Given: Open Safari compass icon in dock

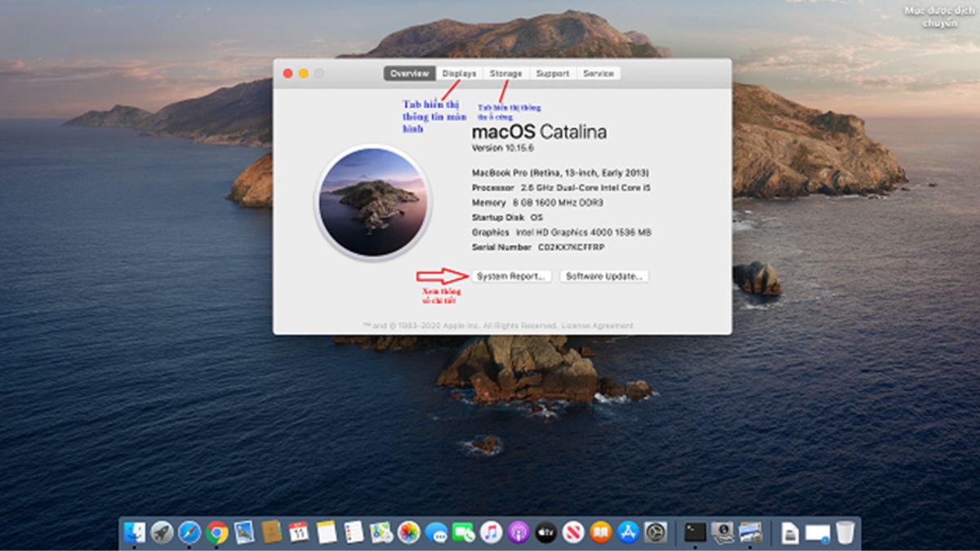Looking at the screenshot, I should (x=189, y=533).
